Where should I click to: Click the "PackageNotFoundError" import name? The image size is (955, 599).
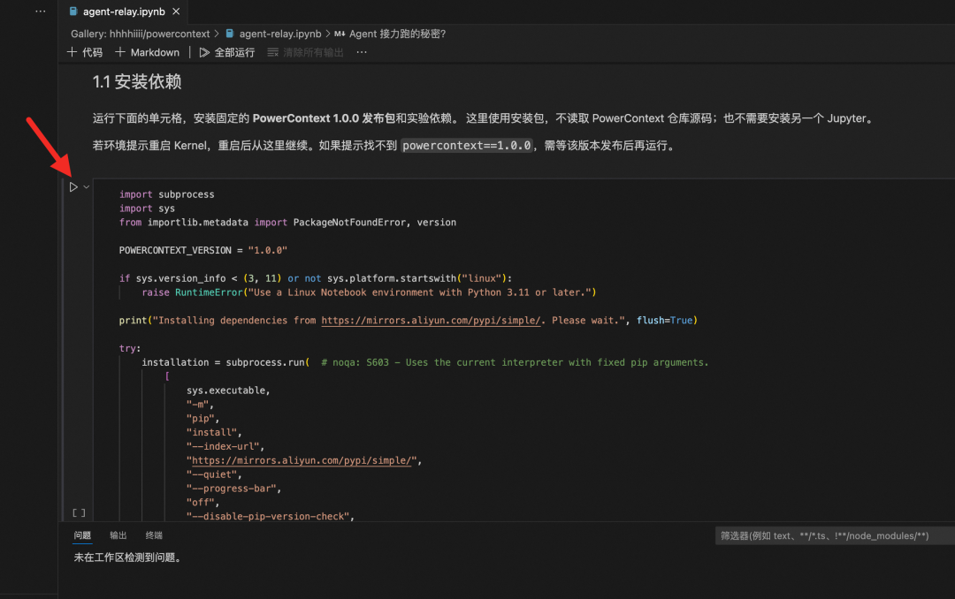349,222
